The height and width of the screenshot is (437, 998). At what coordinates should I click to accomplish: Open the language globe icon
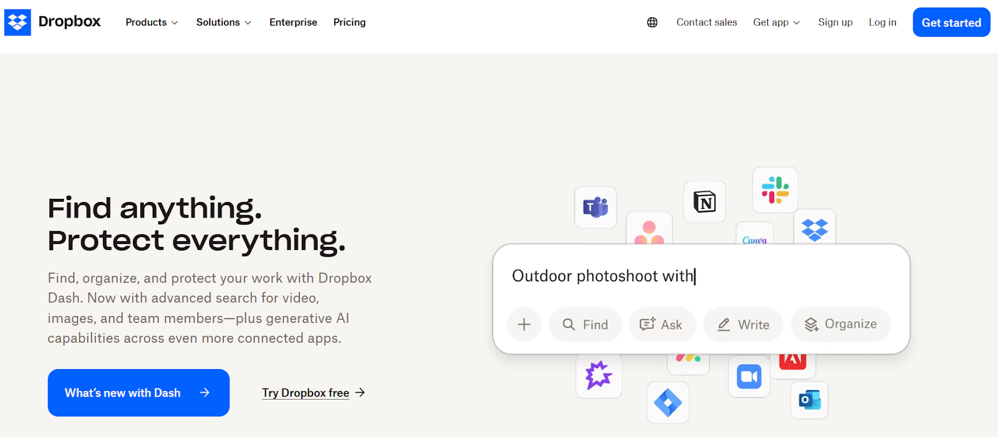652,22
